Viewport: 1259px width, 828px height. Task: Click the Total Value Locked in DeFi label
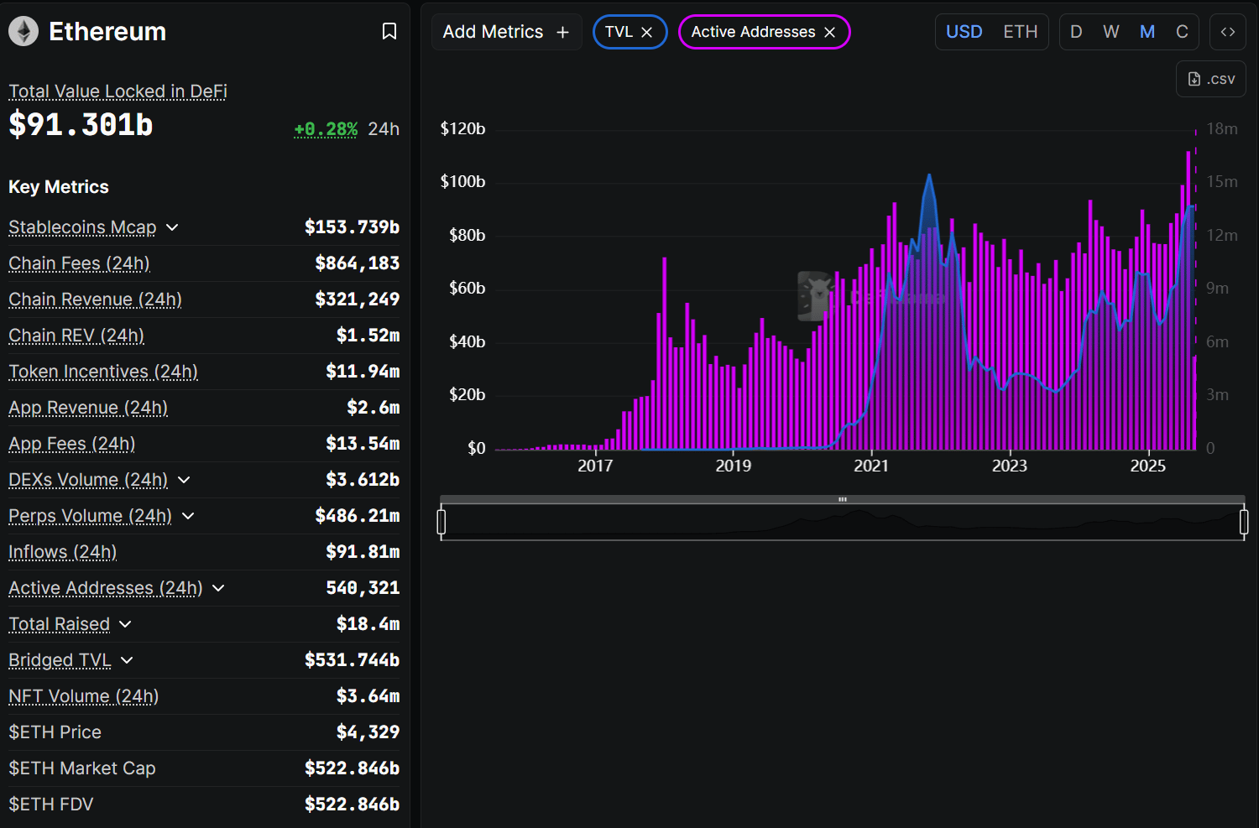pos(118,91)
